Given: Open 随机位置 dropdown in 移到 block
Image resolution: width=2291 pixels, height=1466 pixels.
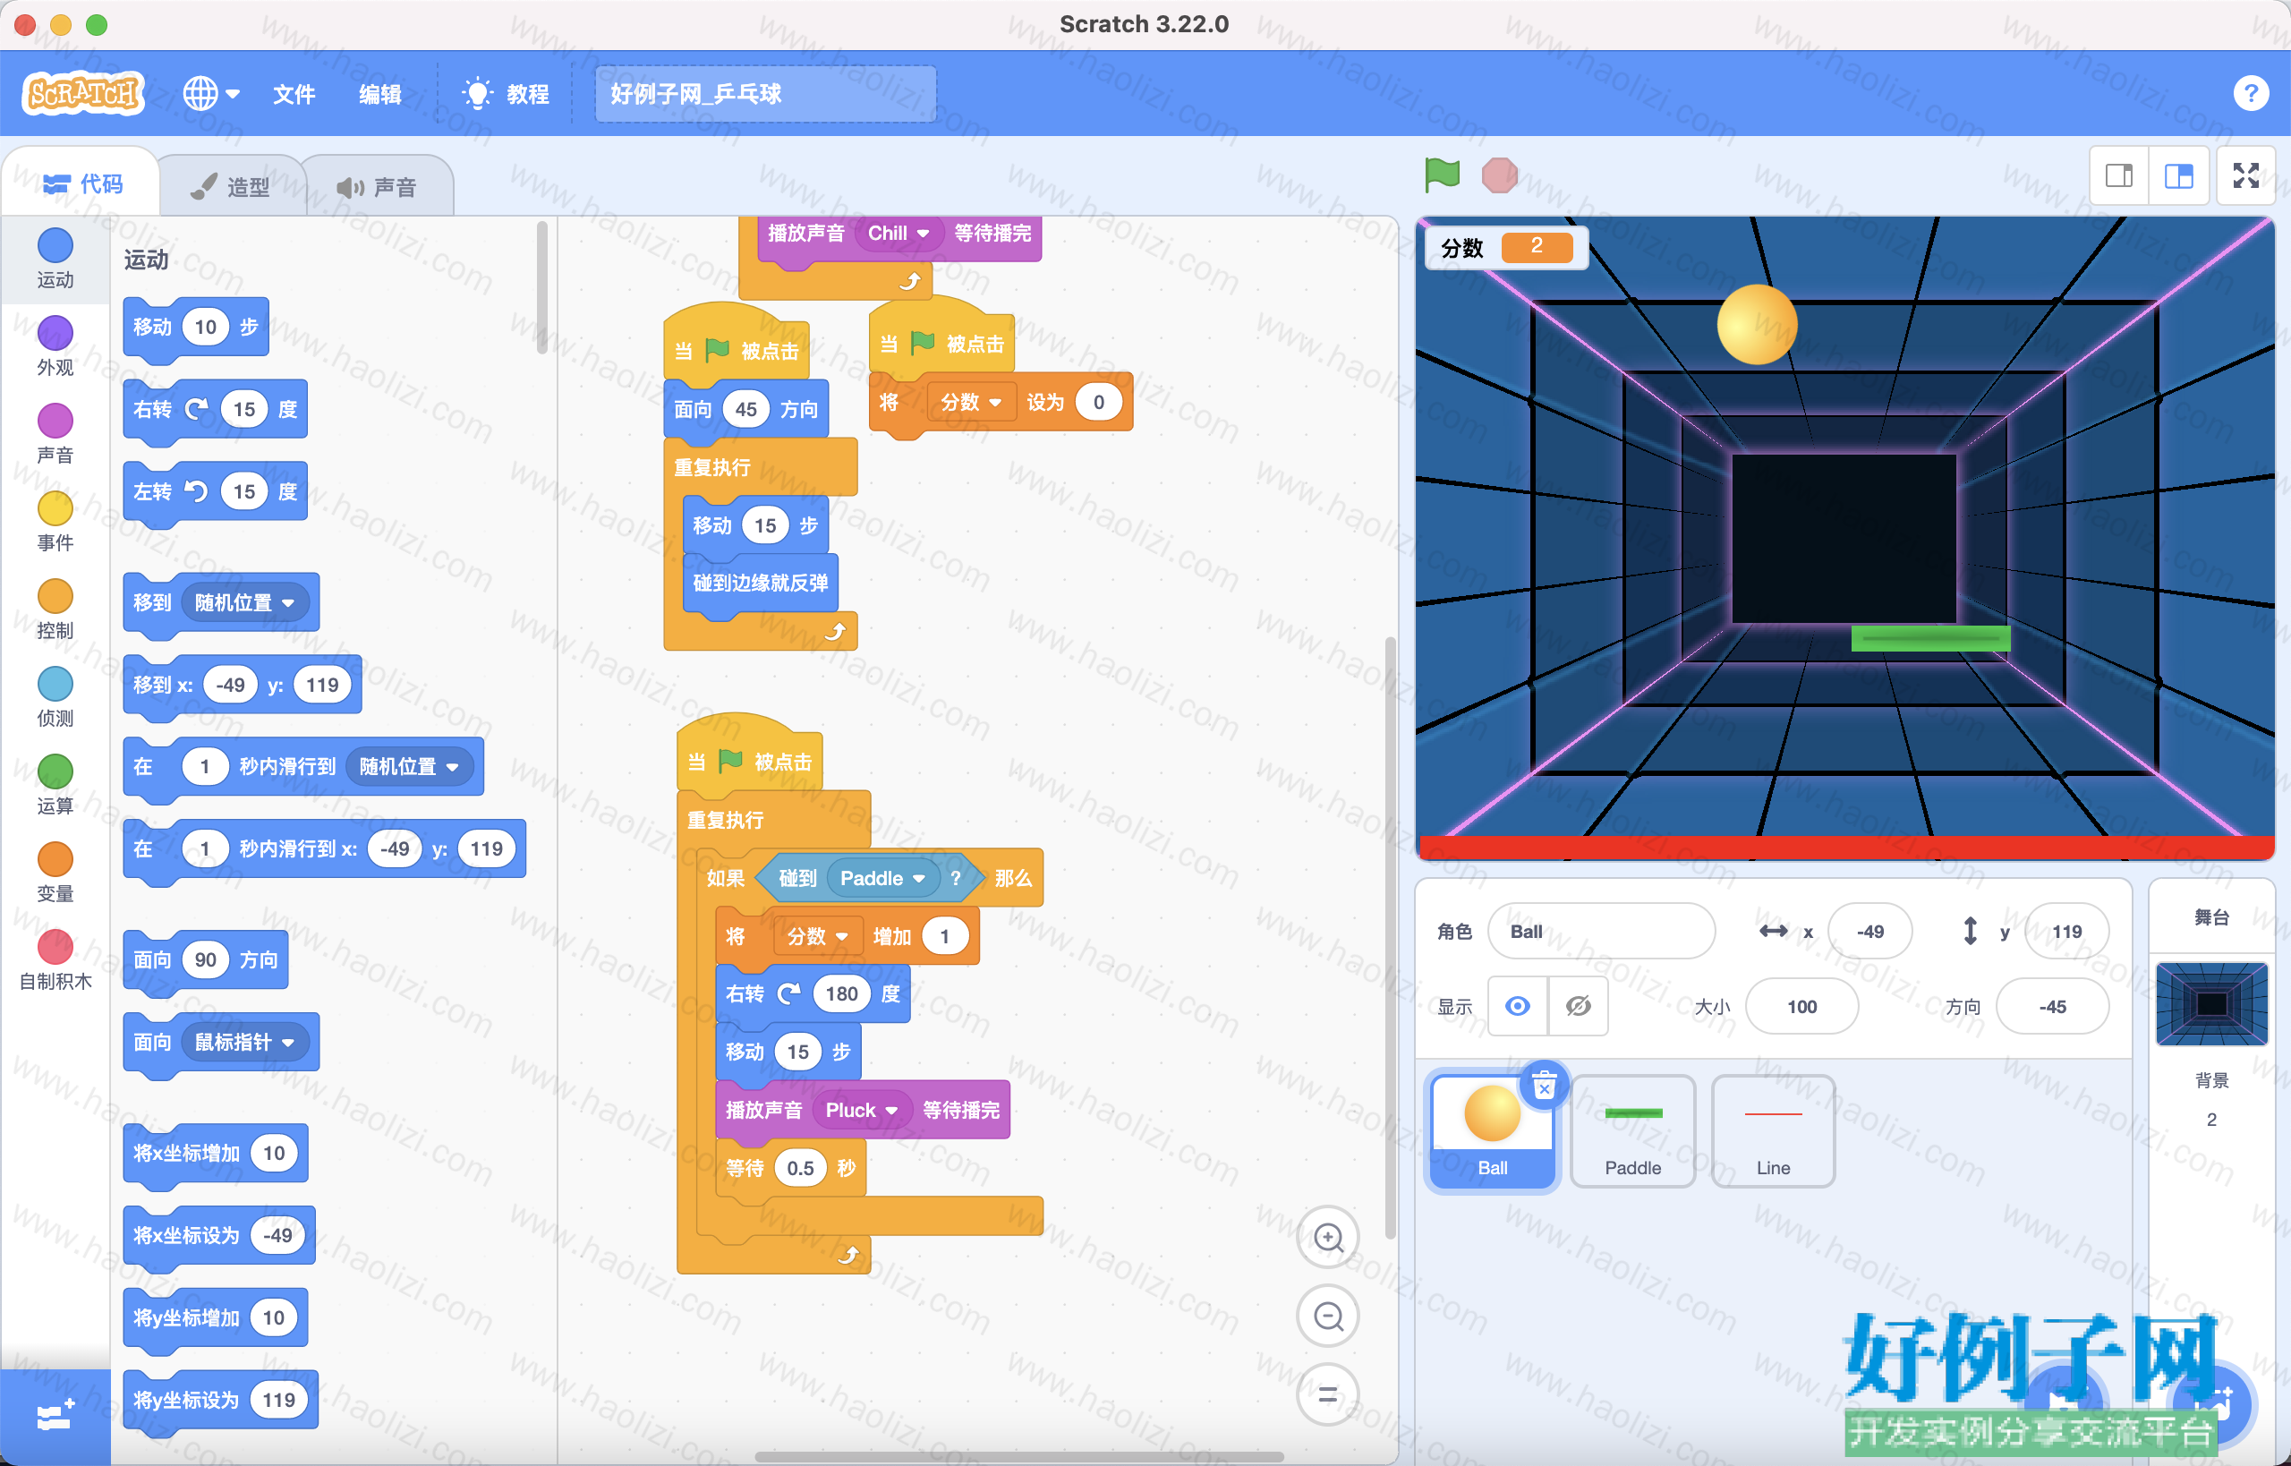Looking at the screenshot, I should coord(244,602).
